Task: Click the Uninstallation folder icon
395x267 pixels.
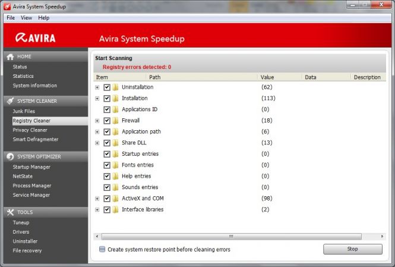Action: 115,87
